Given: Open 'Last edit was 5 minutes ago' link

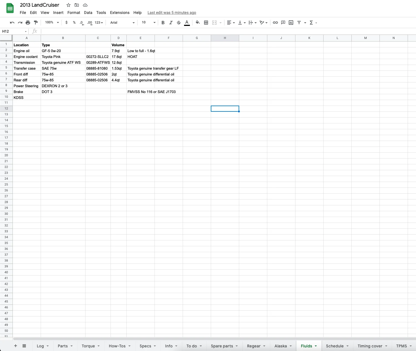Looking at the screenshot, I should tap(172, 13).
